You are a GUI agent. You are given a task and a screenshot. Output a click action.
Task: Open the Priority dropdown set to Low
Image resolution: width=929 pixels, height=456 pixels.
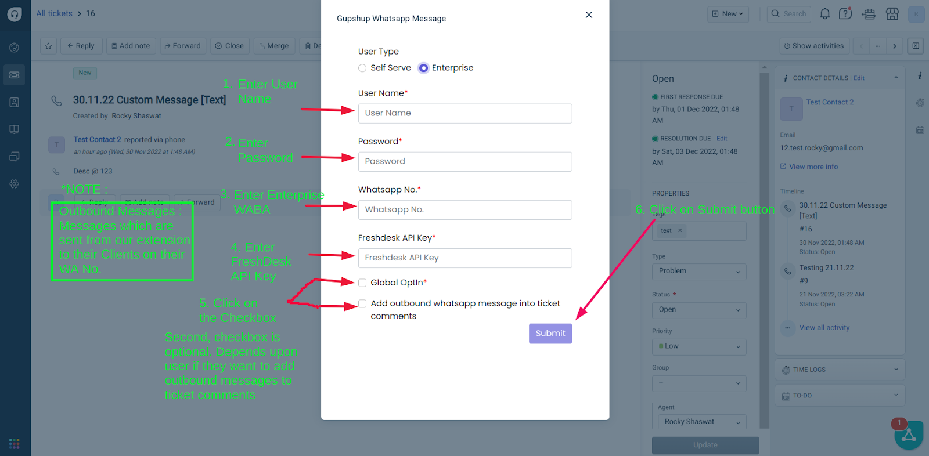tap(698, 346)
